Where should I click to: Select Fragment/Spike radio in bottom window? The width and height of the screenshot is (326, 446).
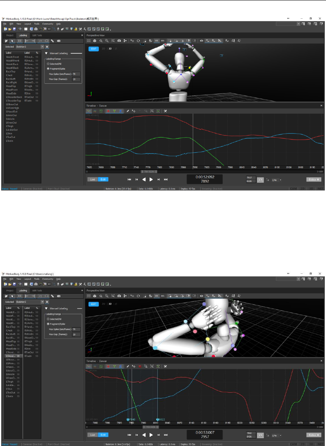pos(48,324)
